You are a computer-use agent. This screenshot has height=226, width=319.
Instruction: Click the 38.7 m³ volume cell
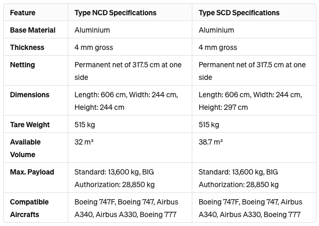click(254, 148)
